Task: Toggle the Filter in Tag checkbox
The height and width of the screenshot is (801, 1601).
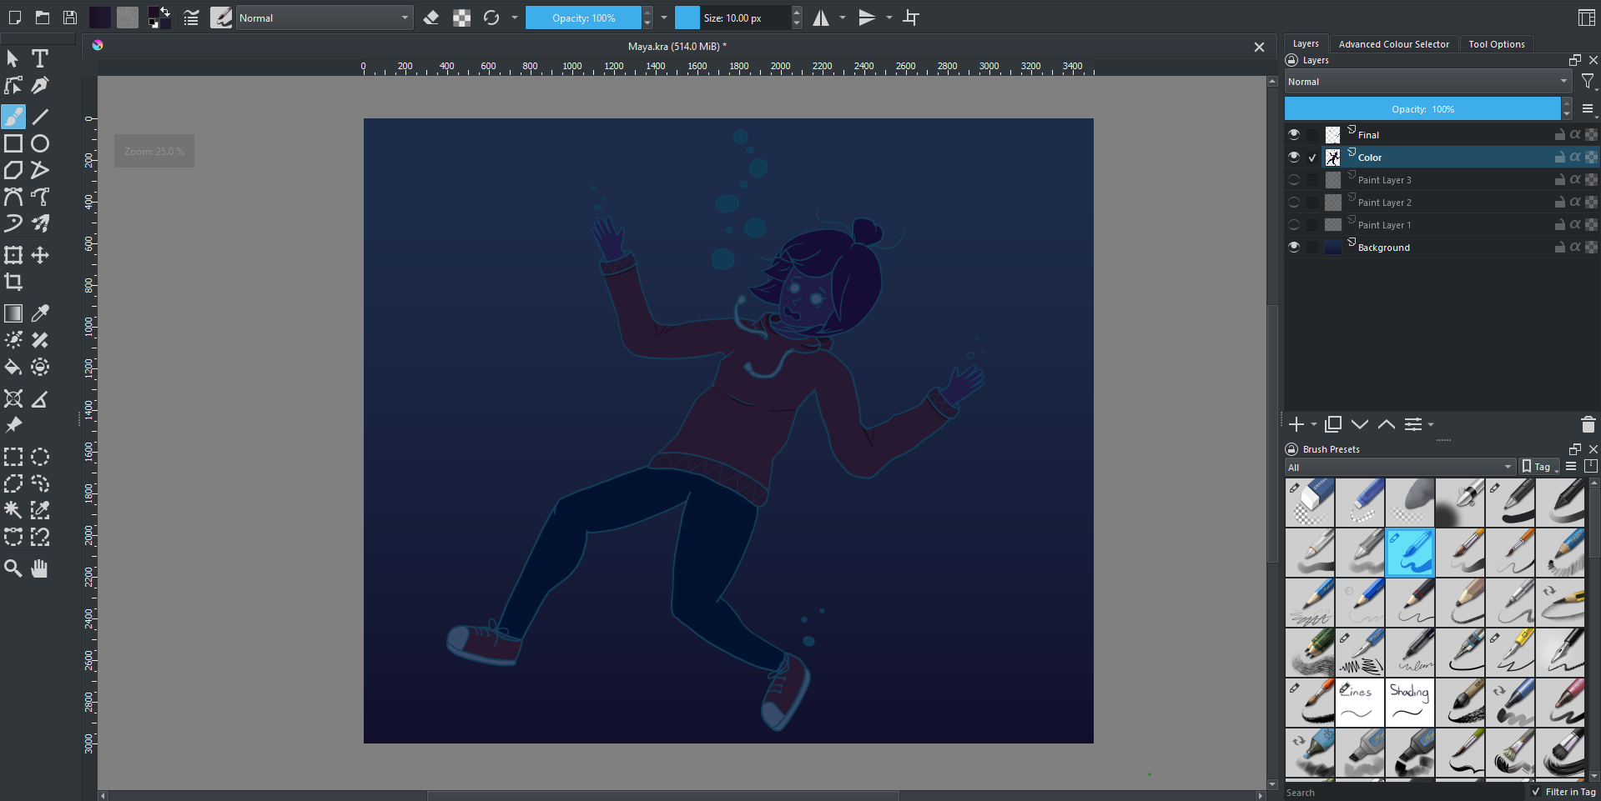Action: pos(1536,792)
